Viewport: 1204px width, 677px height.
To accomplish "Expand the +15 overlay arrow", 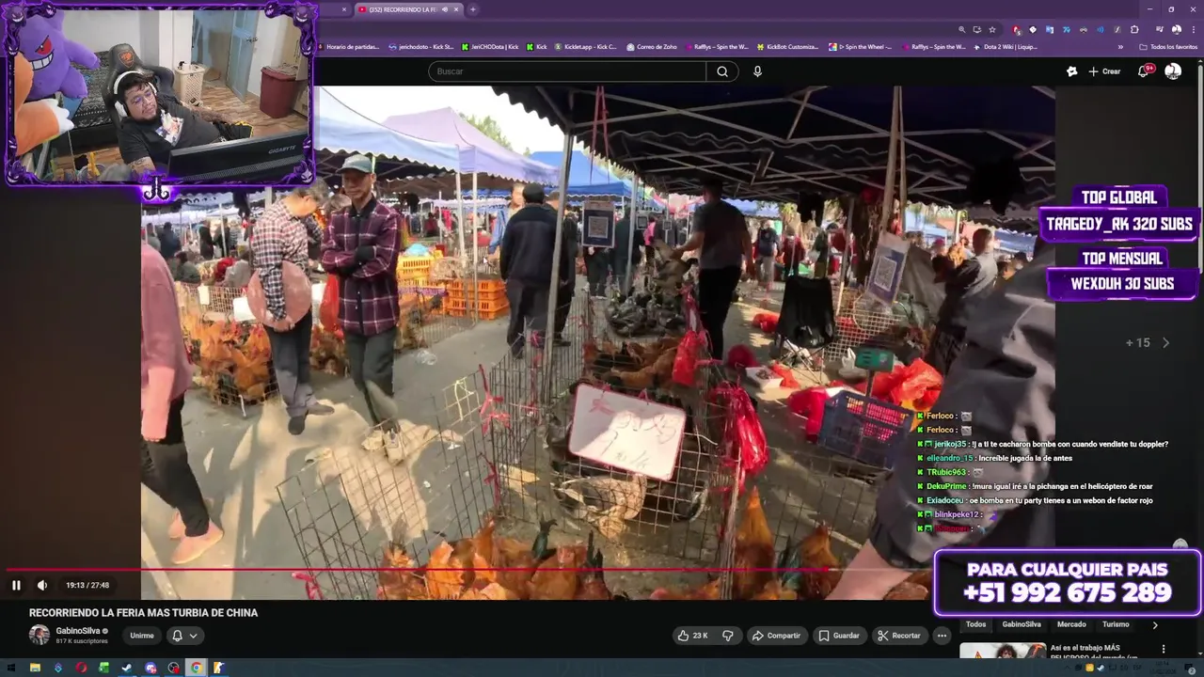I will (x=1165, y=343).
